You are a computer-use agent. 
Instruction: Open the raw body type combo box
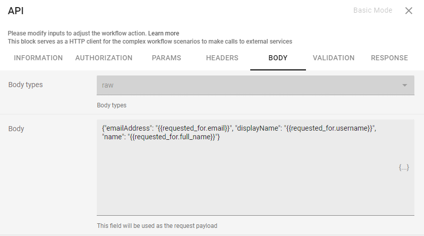(255, 85)
